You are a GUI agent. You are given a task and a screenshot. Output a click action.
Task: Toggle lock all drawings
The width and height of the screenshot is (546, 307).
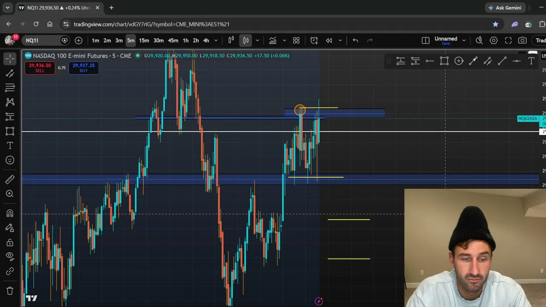coord(10,243)
